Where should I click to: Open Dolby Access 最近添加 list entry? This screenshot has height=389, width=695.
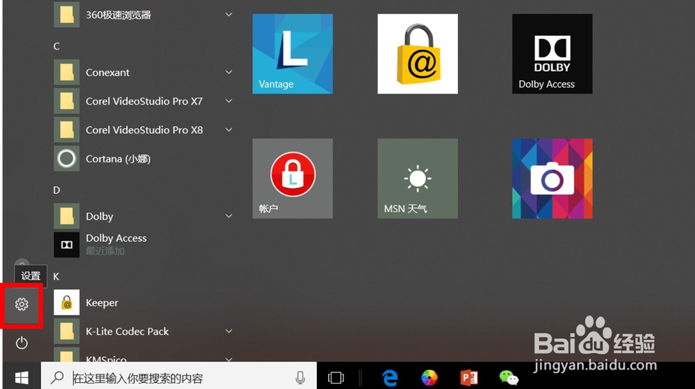[x=144, y=245]
